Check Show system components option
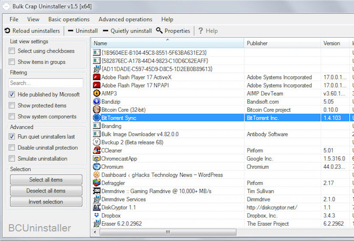 12,116
